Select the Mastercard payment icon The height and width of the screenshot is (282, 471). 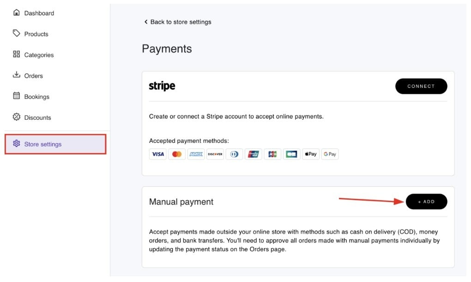177,154
